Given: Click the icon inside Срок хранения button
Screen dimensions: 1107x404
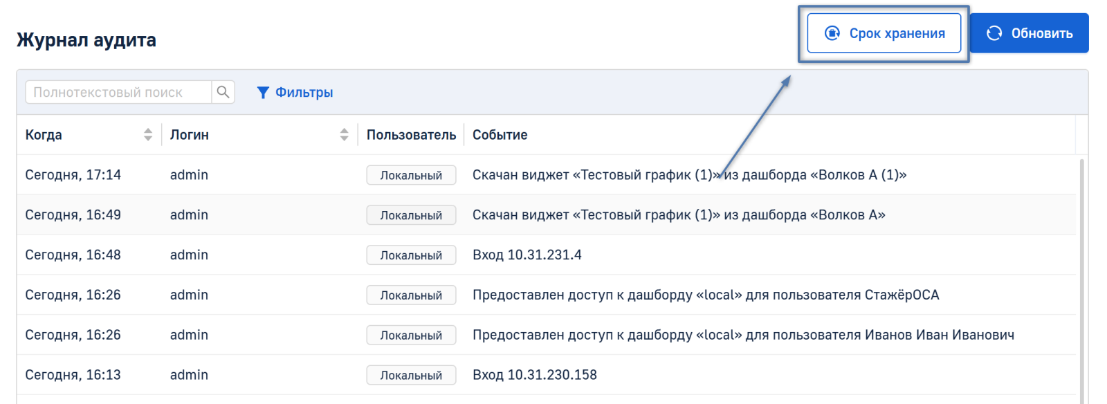Looking at the screenshot, I should [832, 33].
